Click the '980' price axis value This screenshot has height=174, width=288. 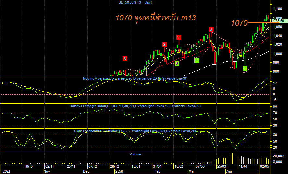tap(276, 63)
